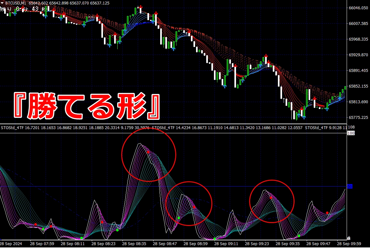Click time label 28 Sep 09:11

coord(226,244)
